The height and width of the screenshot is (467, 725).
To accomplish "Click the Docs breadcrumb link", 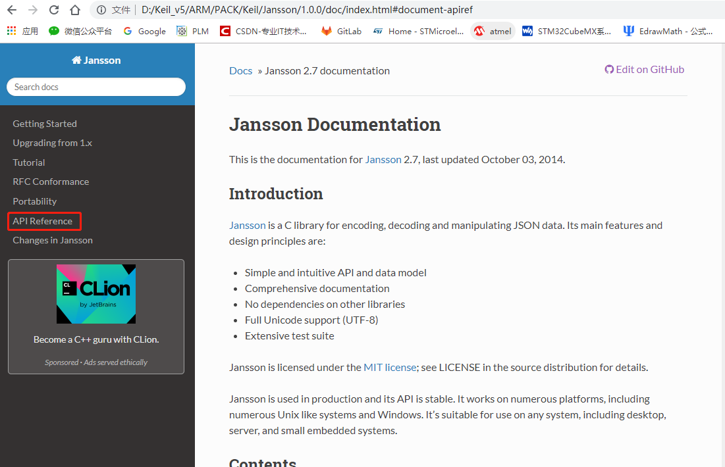I will click(x=240, y=70).
